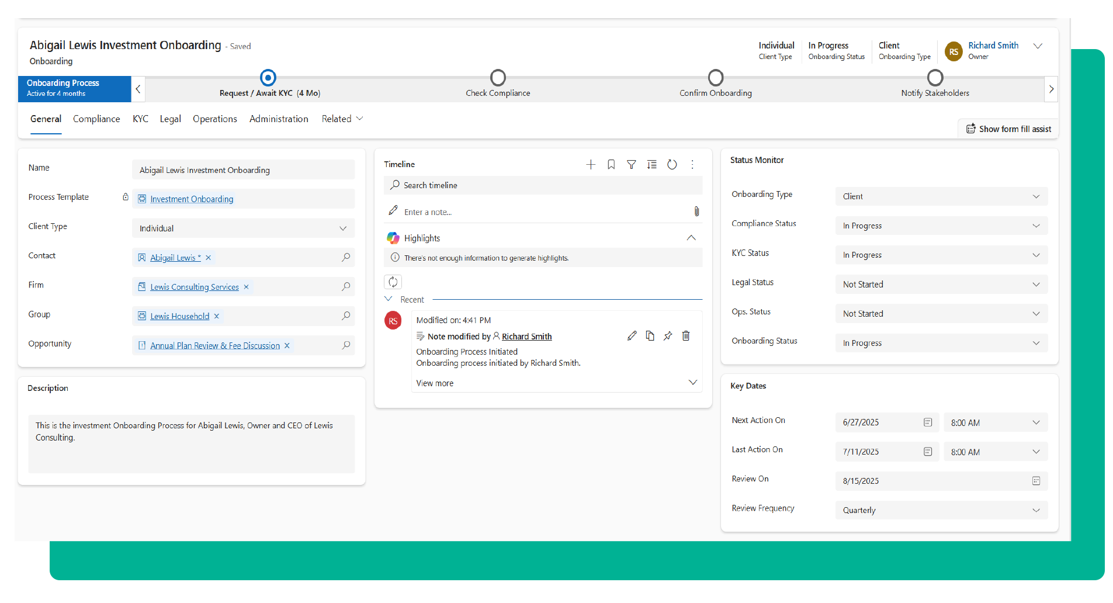Select the Check Compliance stage circle
The height and width of the screenshot is (603, 1113).
pos(498,78)
